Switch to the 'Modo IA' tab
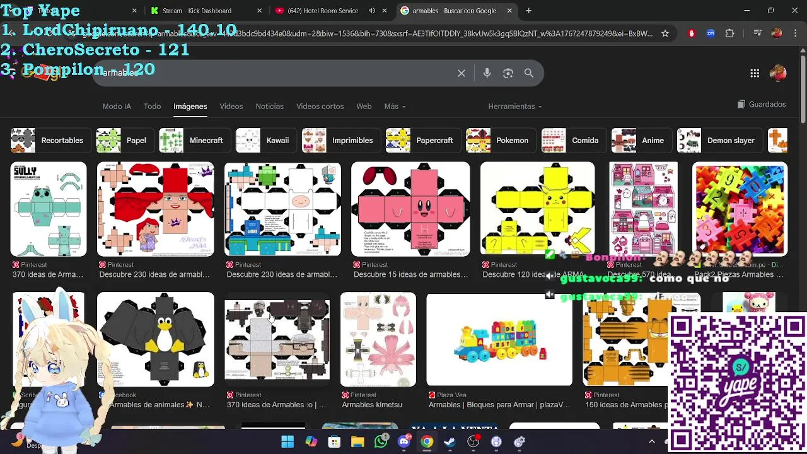 click(x=117, y=107)
